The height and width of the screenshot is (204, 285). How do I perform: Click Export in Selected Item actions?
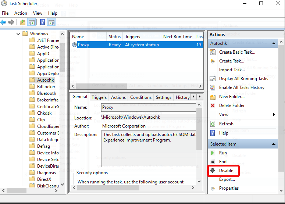[x=227, y=179]
